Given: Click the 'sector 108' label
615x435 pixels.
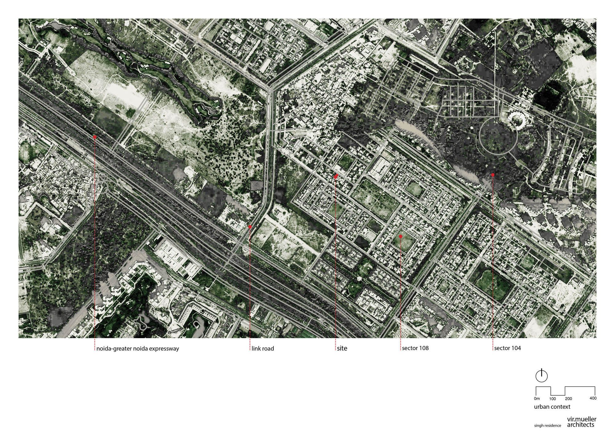Looking at the screenshot, I should pos(415,348).
